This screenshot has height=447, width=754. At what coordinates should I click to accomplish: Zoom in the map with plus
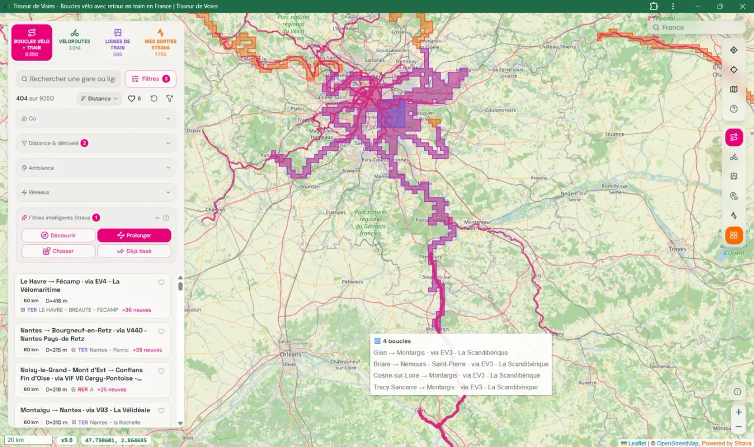[738, 412]
